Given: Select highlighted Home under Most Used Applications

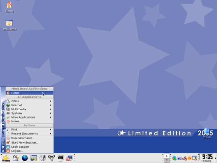Looking at the screenshot, I should (x=29, y=93).
